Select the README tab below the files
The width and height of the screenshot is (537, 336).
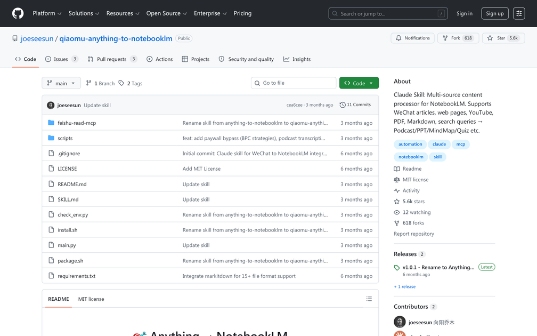coord(59,299)
